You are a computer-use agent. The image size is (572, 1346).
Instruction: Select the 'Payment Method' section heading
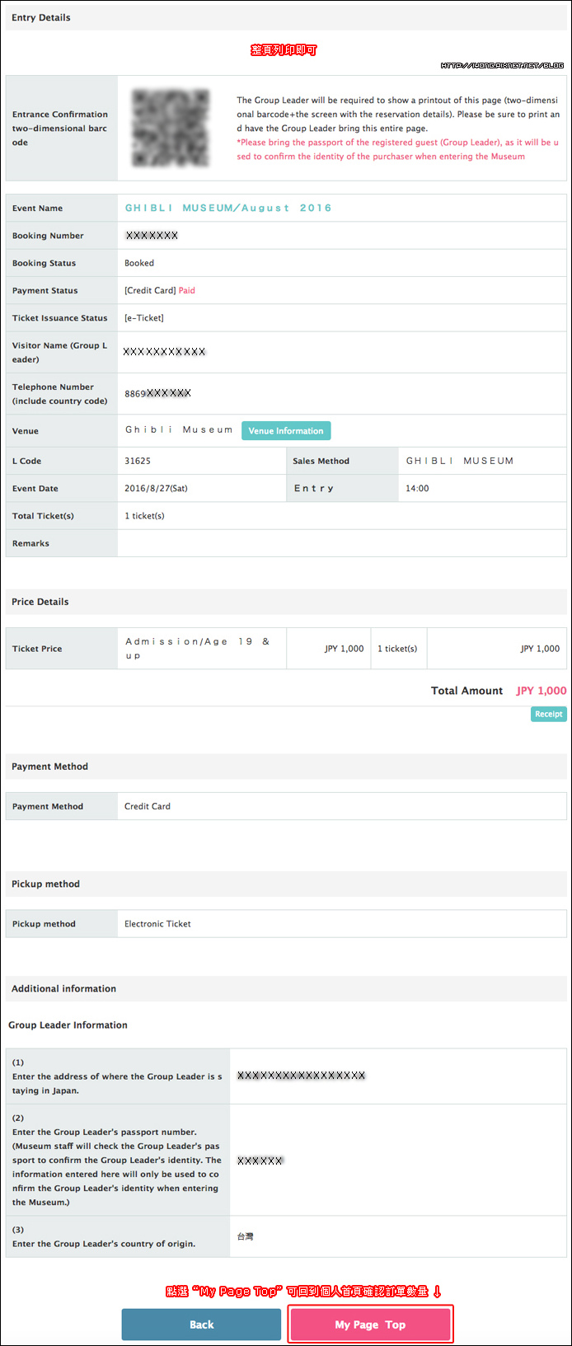(x=49, y=767)
